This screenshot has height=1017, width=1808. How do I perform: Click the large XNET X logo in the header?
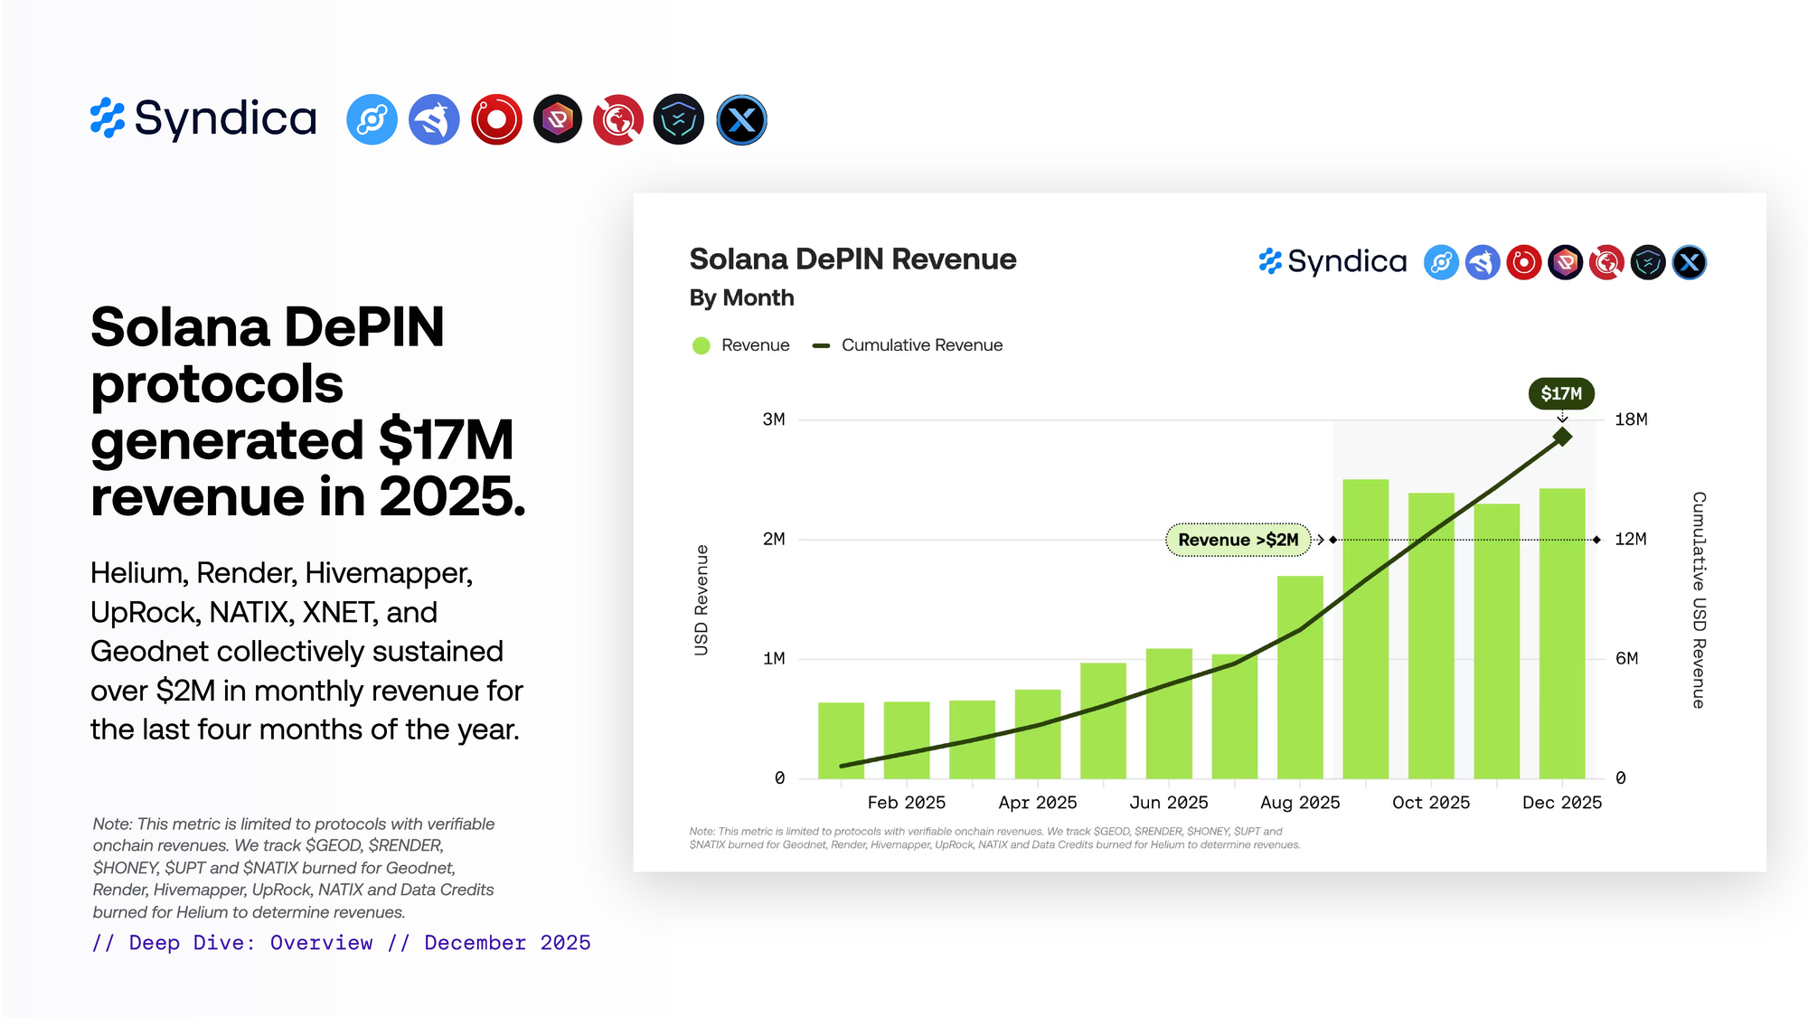(741, 119)
